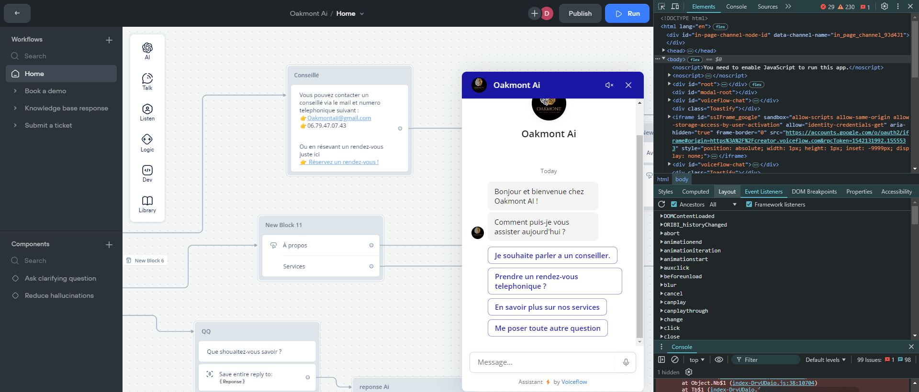The height and width of the screenshot is (392, 919).
Task: Go back with the arrow button
Action: [17, 13]
